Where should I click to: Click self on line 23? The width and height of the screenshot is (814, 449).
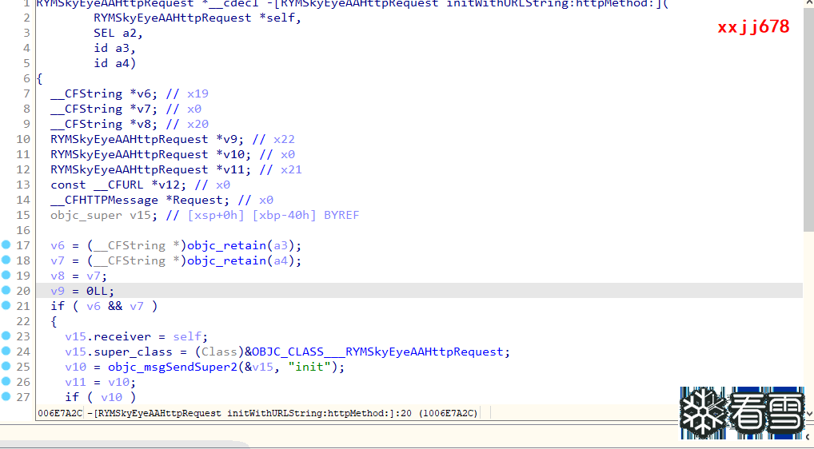pyautogui.click(x=187, y=336)
